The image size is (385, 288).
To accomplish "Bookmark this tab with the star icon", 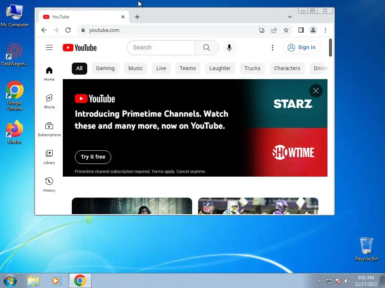I will (286, 30).
